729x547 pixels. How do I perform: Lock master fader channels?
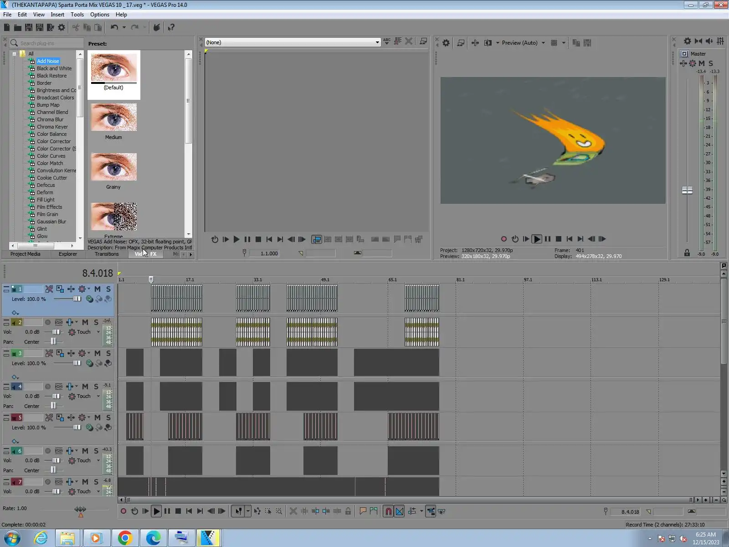pos(687,253)
